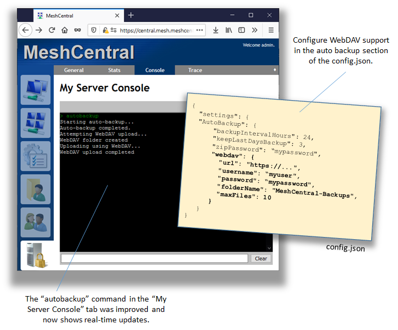Viewport: 398px width, 330px height.
Task: Open browser library icon
Action: (x=229, y=30)
